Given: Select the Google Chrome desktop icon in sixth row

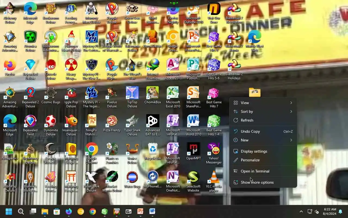Looking at the screenshot, I should click(91, 153).
